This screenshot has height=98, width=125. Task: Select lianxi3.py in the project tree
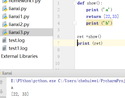click(x=26, y=32)
